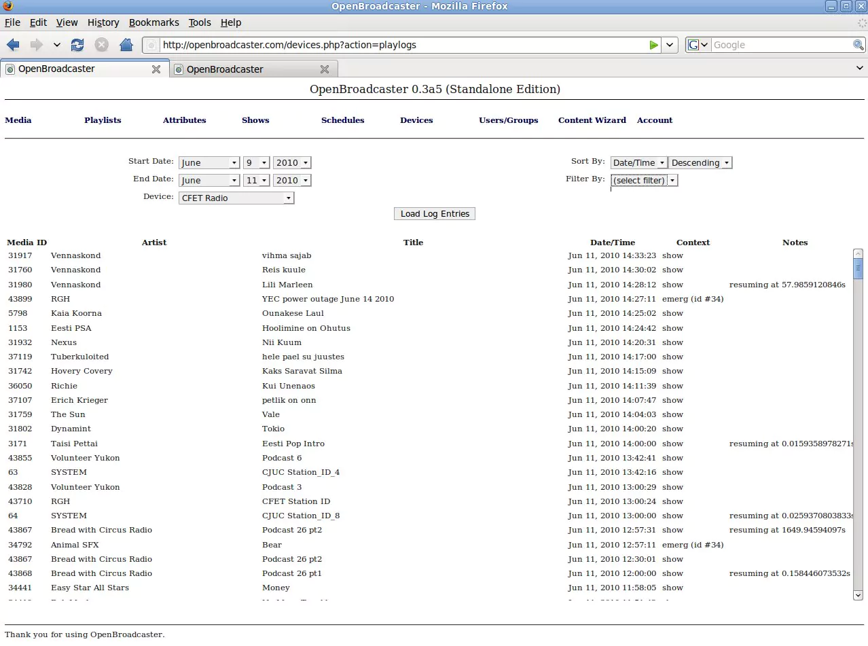Image resolution: width=868 pixels, height=646 pixels.
Task: Open the address bar history dropdown
Action: (x=670, y=45)
